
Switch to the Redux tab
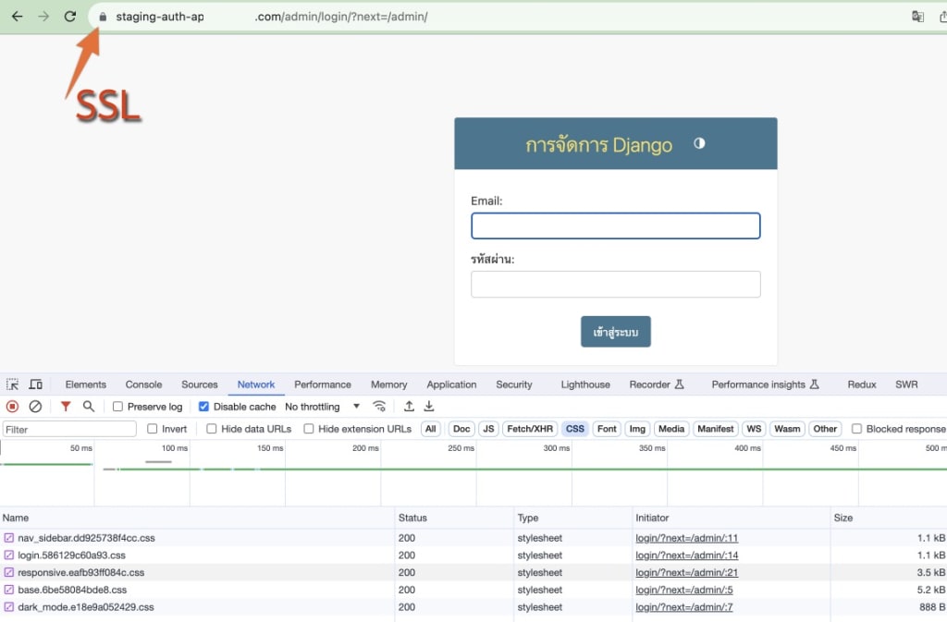862,384
